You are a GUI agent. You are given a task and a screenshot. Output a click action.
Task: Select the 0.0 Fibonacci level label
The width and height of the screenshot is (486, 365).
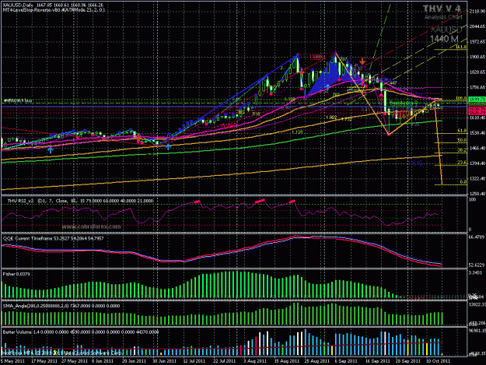[463, 182]
